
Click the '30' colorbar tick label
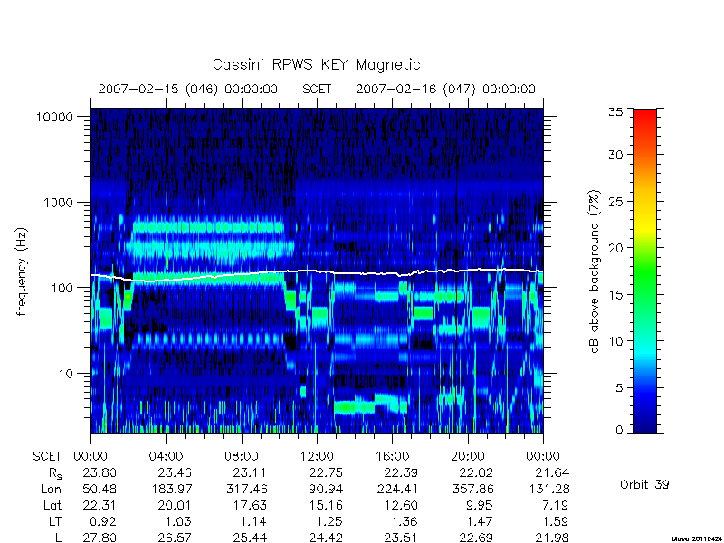(x=615, y=155)
